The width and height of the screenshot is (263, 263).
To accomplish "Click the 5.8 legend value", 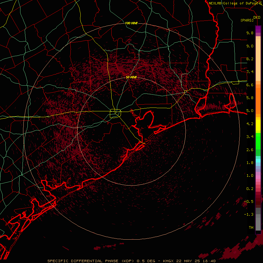I will pos(250,98).
